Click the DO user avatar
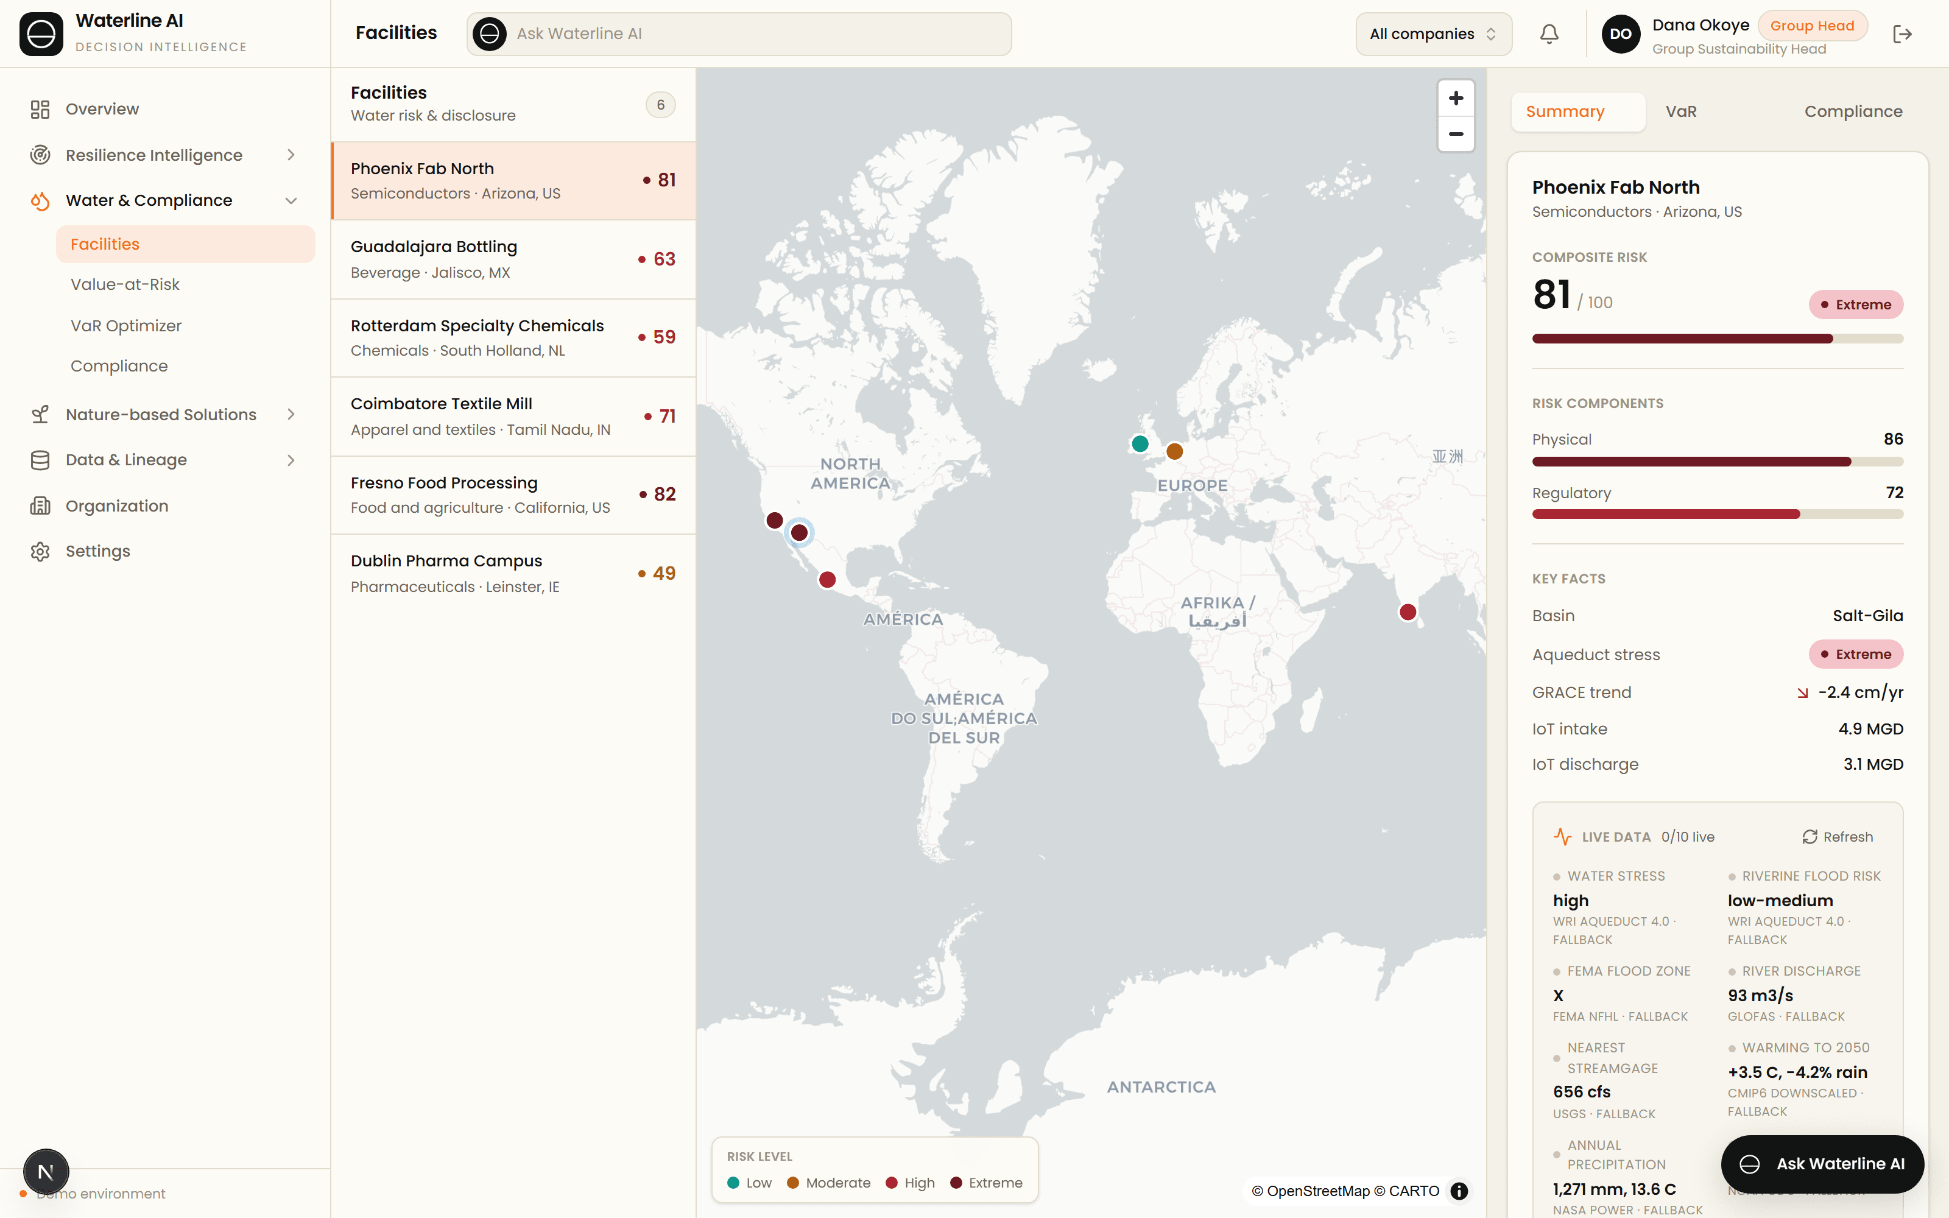Screen dimensions: 1949x1218 tap(1620, 34)
